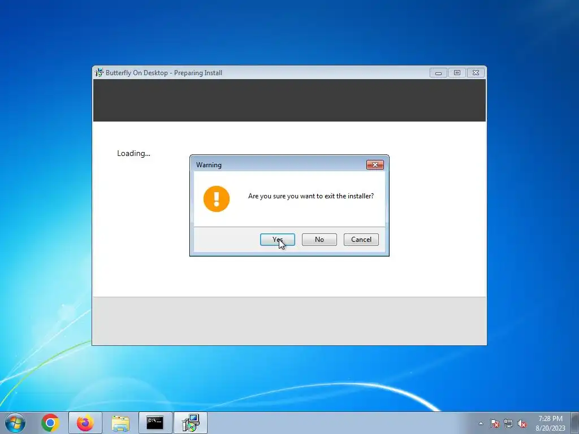Click Cancel in the Warning dialog
This screenshot has height=434, width=579.
pos(361,240)
